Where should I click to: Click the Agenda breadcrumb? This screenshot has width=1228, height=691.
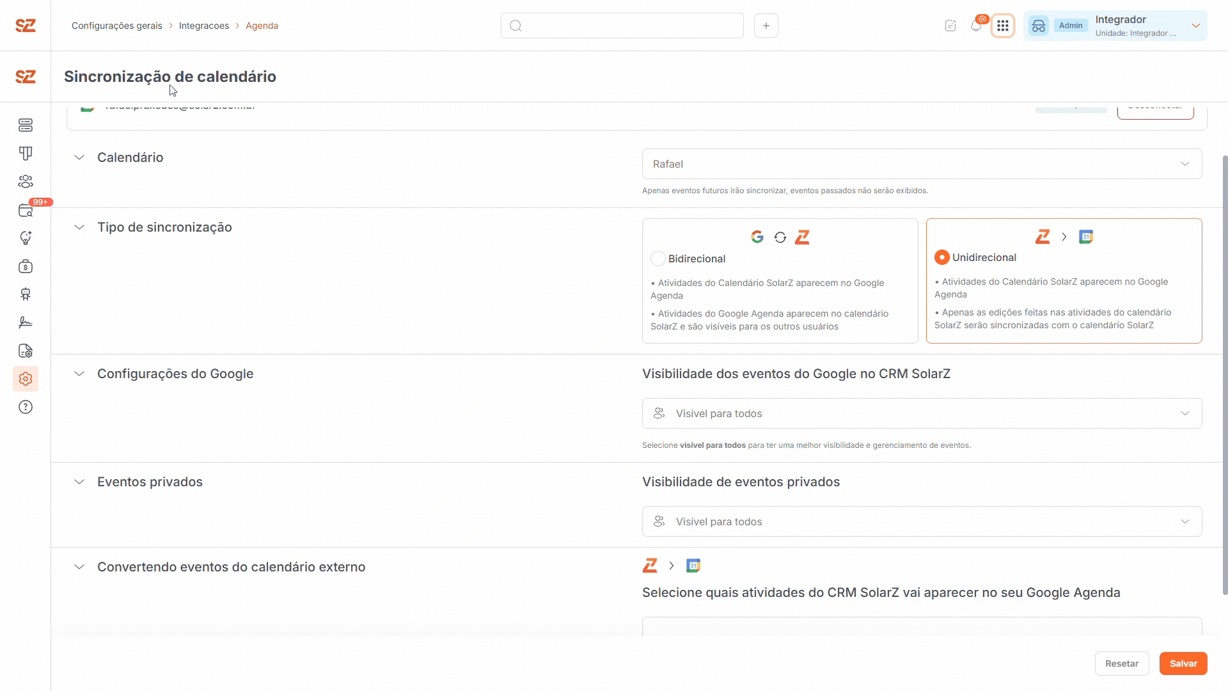[262, 26]
